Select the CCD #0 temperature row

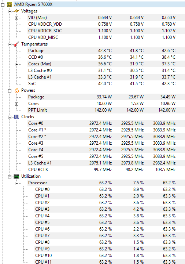click(x=106, y=57)
